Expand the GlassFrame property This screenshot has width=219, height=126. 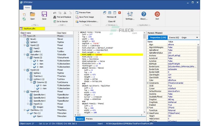[148, 113]
